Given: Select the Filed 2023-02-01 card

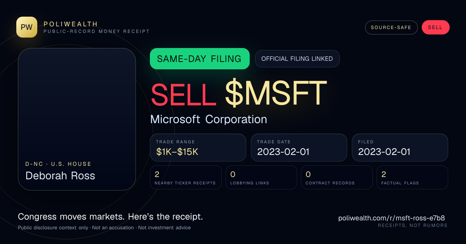Looking at the screenshot, I should coord(400,148).
